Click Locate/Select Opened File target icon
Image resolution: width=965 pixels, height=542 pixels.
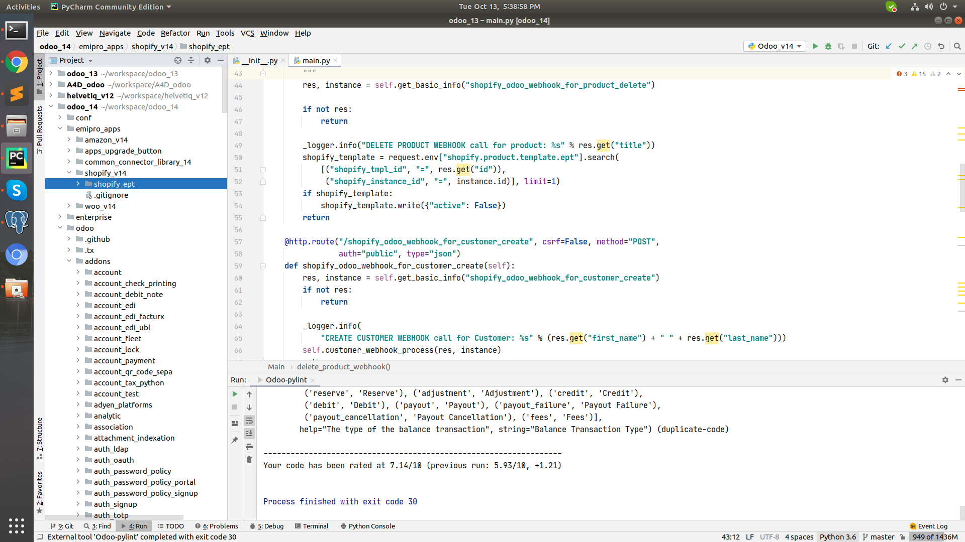tap(178, 60)
